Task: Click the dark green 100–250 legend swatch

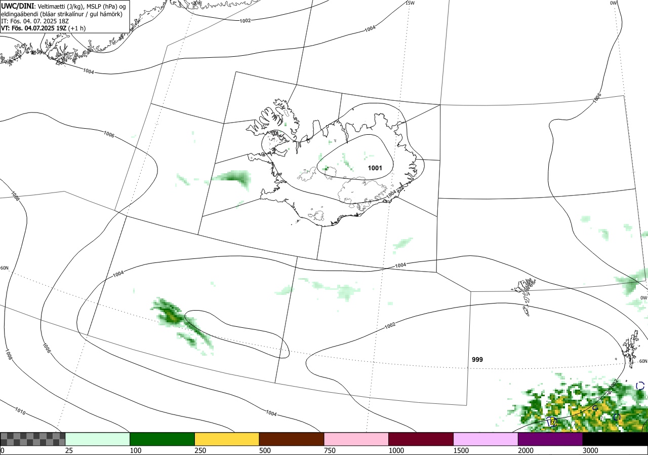Action: 163,439
